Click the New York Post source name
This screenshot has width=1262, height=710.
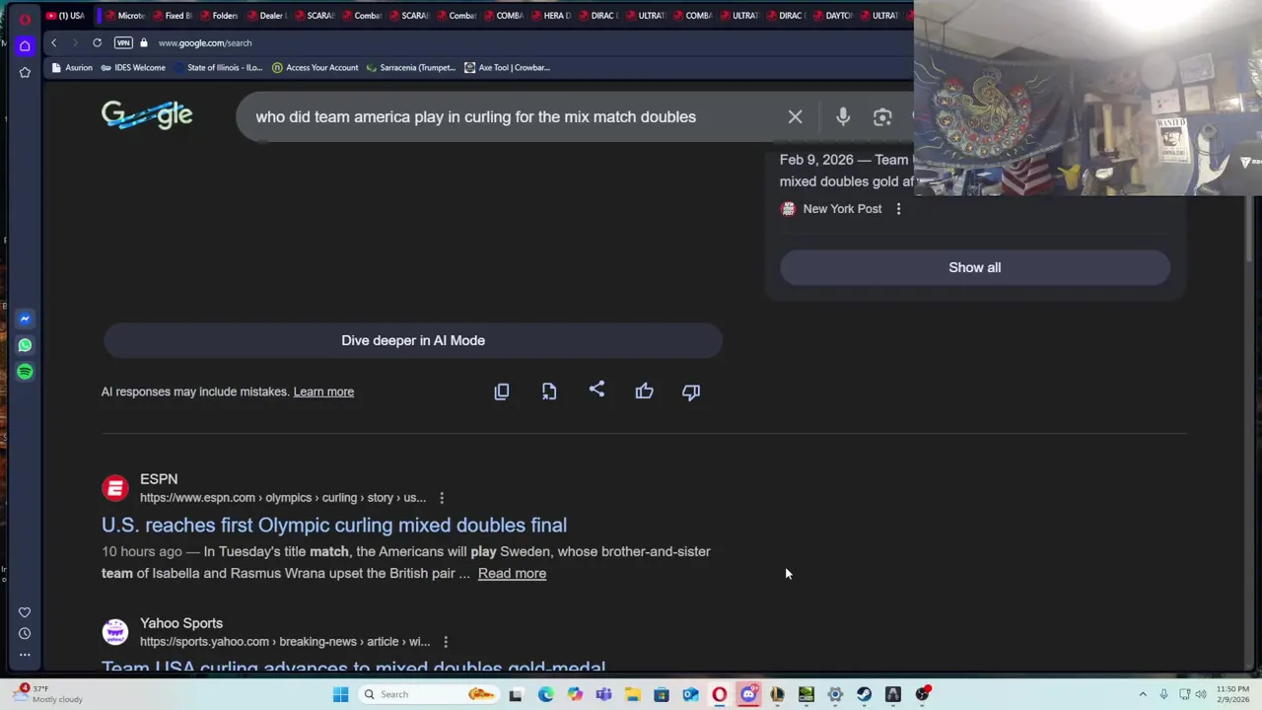842,209
